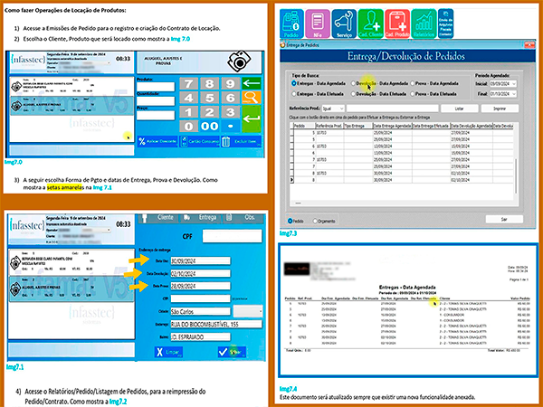Screen dimensions: 543x407
Task: Open the green Cad. Cliente icon
Action: (370, 24)
